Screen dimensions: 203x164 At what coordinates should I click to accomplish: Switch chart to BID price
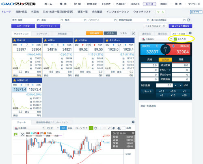coord(63,128)
